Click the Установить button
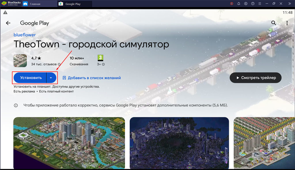The image size is (295, 170). coord(30,78)
